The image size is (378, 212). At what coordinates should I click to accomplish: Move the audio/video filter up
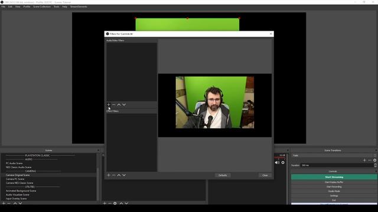pyautogui.click(x=119, y=105)
